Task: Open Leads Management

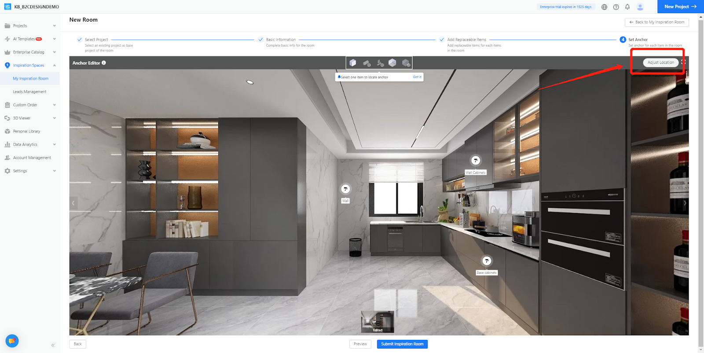Action: click(30, 92)
